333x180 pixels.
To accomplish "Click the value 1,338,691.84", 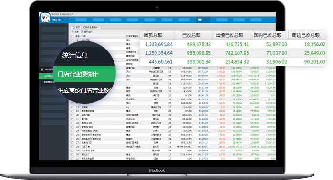I will click(159, 44).
